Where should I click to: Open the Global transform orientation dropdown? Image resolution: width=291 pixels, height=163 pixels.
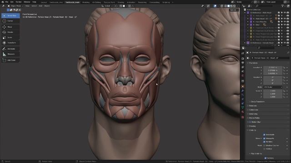coord(107,6)
